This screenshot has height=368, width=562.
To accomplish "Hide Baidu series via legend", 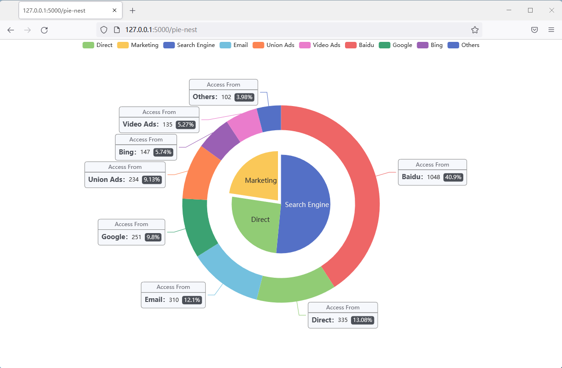I will pos(359,45).
